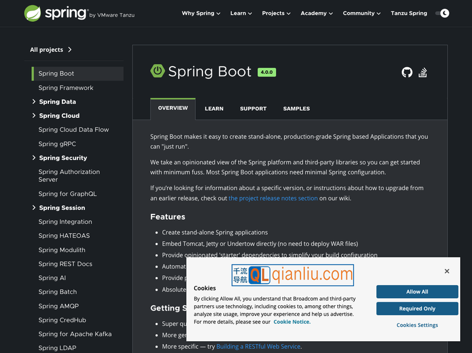The height and width of the screenshot is (353, 472).
Task: Dismiss the cookies dialog with the X
Action: point(447,271)
